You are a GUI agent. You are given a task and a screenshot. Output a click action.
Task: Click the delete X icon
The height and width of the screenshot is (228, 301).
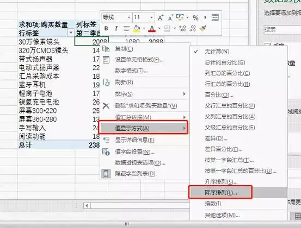tap(106, 106)
